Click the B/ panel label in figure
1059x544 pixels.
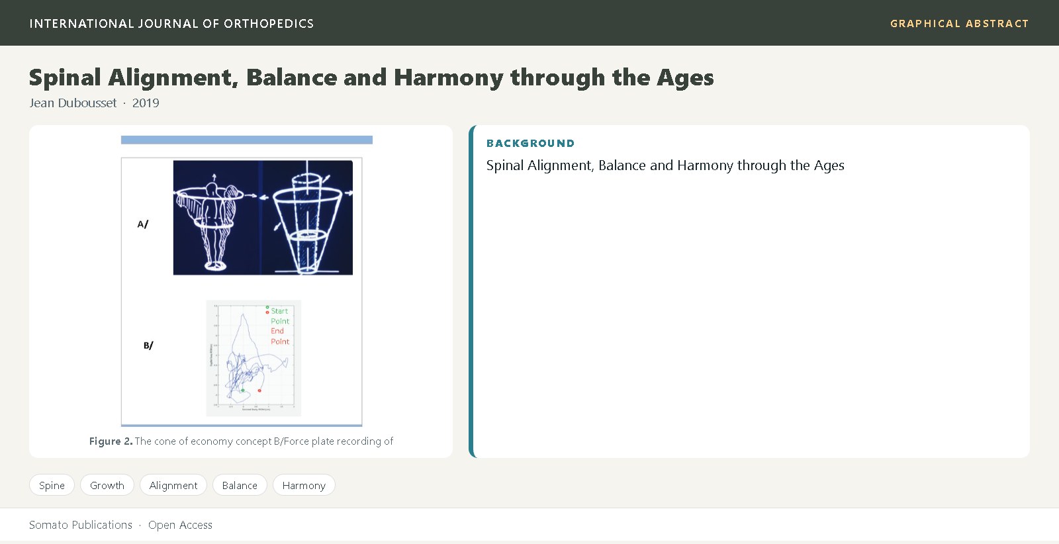[148, 345]
